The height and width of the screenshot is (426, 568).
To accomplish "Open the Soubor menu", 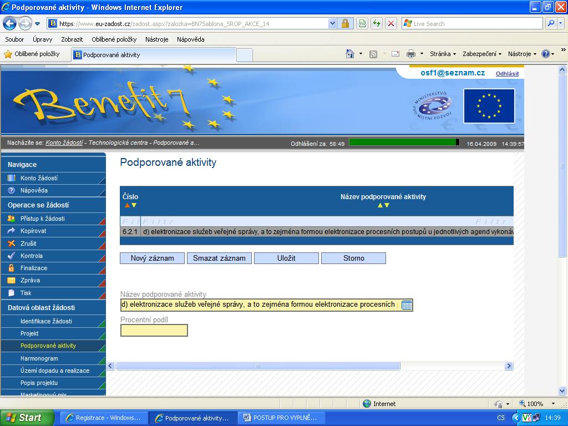I will 14,39.
